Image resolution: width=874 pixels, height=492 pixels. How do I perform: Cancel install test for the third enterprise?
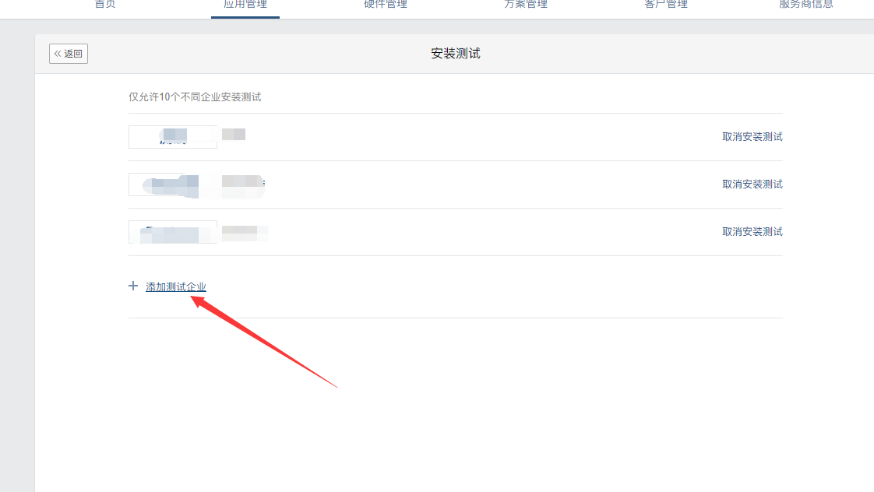752,231
